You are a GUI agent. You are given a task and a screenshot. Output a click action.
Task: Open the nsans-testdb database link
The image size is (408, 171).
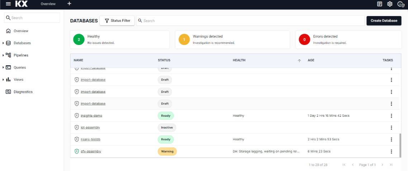tap(91, 139)
